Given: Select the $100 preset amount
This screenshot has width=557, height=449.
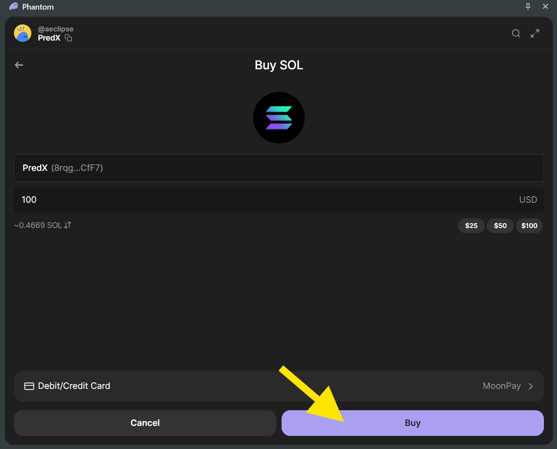Looking at the screenshot, I should (x=529, y=226).
